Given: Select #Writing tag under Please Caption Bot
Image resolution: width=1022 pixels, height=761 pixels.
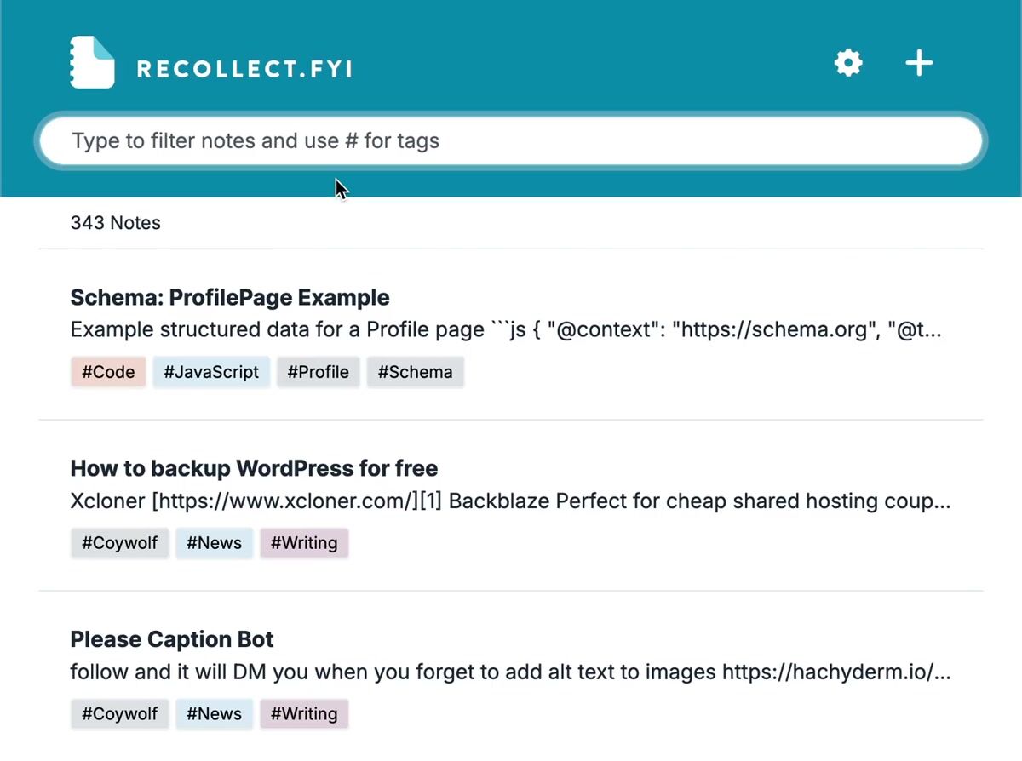Looking at the screenshot, I should (304, 714).
